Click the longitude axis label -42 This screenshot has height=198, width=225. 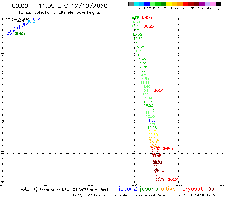47,185
